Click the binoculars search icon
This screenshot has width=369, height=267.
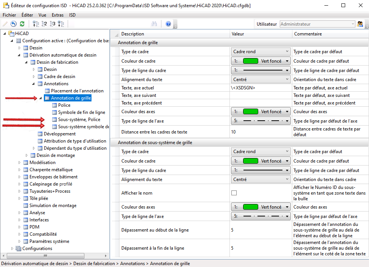[154, 24]
